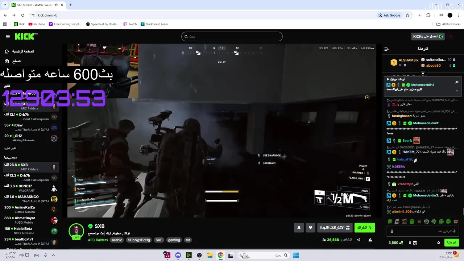Bookmark this page with star icon
The image size is (464, 261).
407,15
